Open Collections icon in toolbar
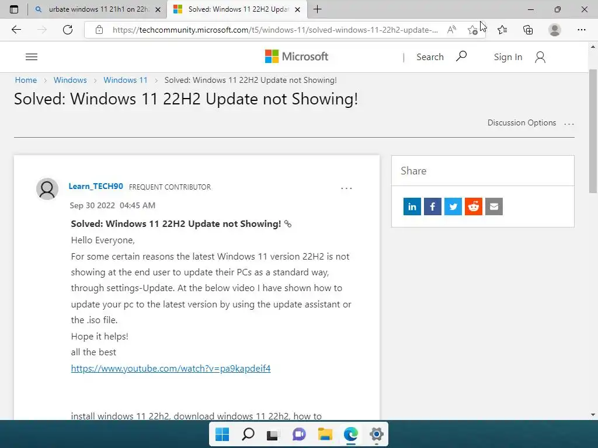598x448 pixels. click(528, 30)
